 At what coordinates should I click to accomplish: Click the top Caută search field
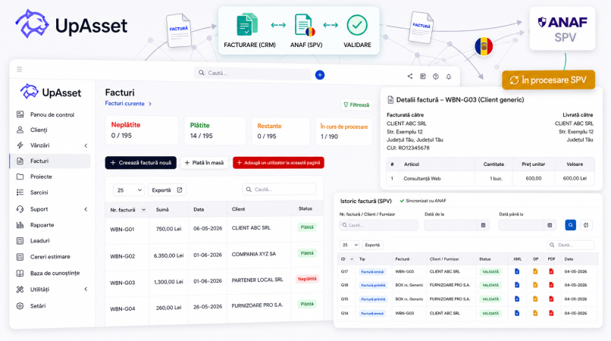253,73
